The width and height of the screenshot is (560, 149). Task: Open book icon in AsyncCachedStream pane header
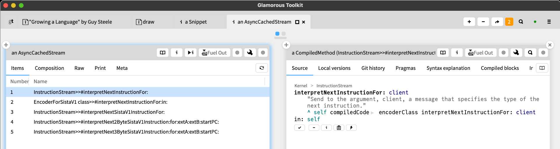pyautogui.click(x=163, y=52)
